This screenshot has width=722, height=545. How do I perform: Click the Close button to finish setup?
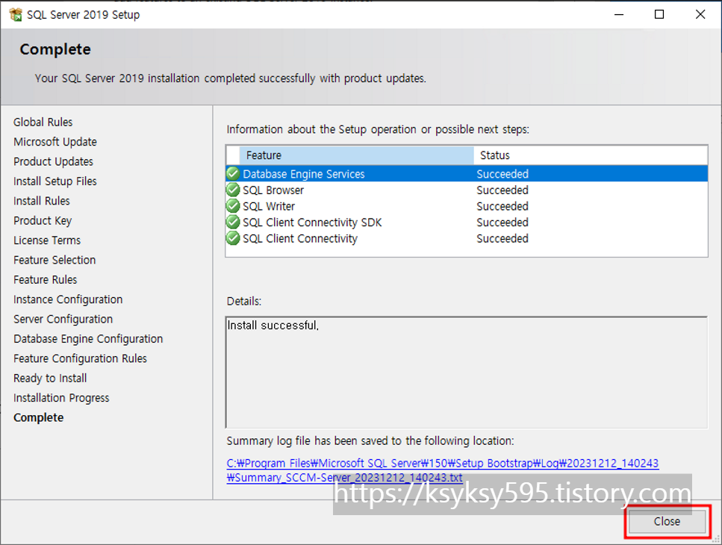pos(667,521)
